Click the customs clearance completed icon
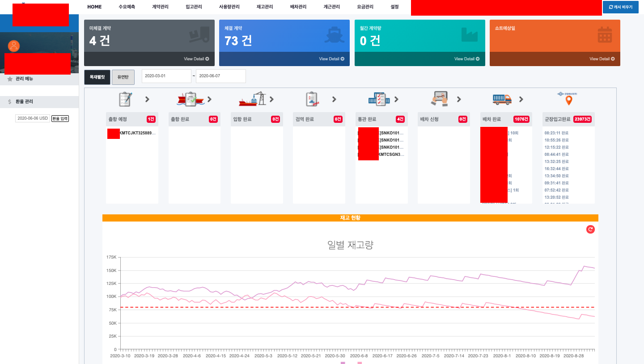The image size is (644, 364). click(375, 99)
